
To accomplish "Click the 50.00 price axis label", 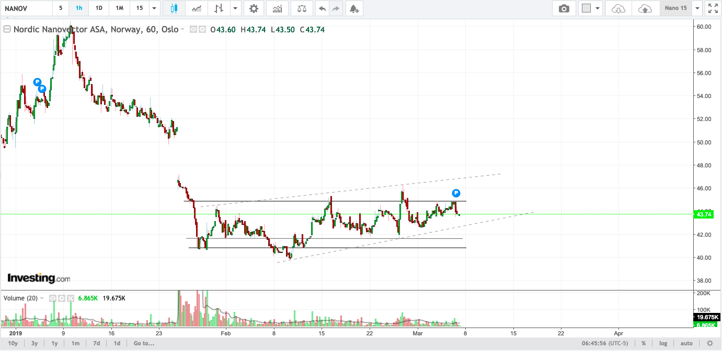I will (x=703, y=142).
